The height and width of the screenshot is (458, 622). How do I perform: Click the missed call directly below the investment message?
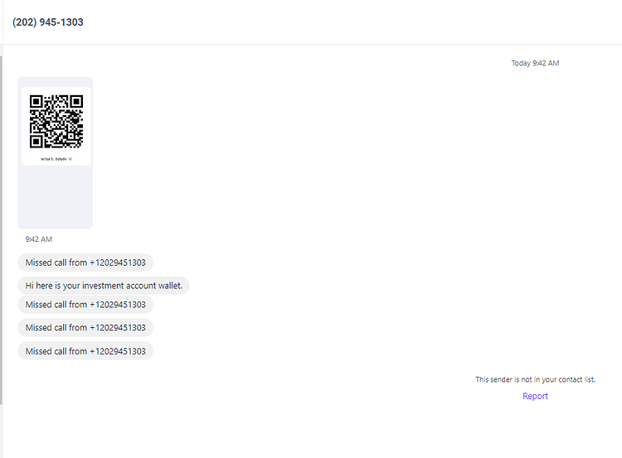(x=85, y=305)
